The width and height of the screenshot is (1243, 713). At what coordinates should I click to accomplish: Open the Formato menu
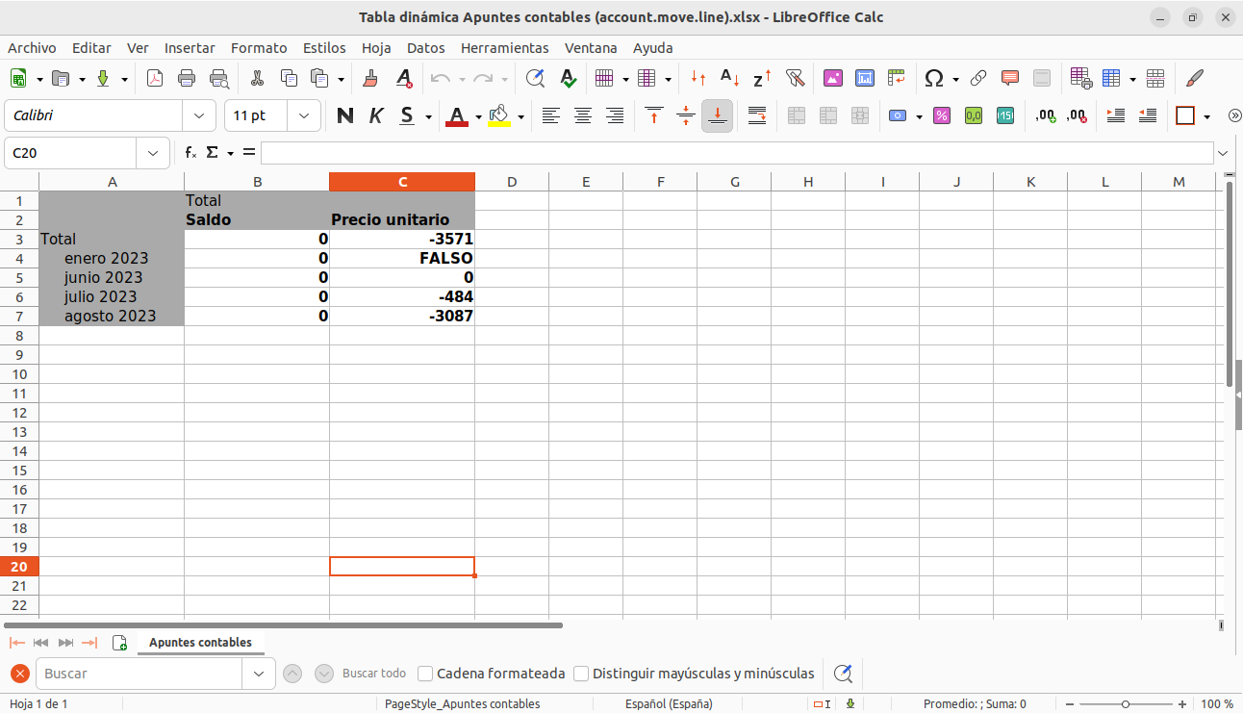[259, 47]
